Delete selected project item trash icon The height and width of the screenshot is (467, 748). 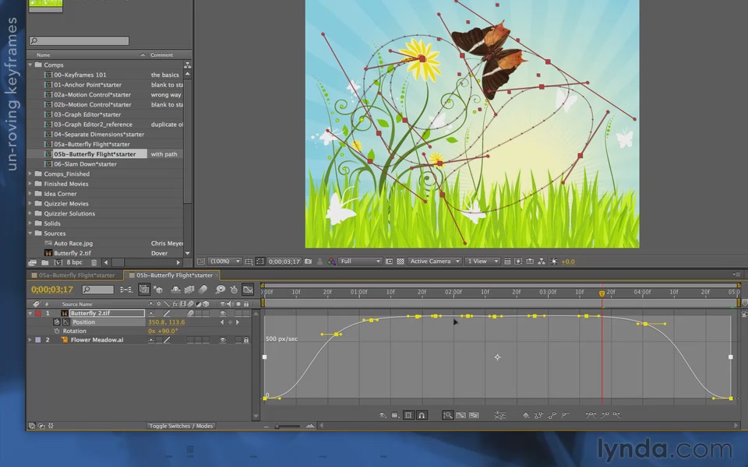click(94, 262)
